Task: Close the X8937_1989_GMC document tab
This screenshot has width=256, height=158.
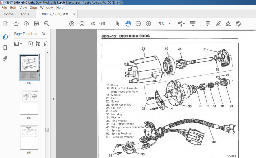Action: 74,14
